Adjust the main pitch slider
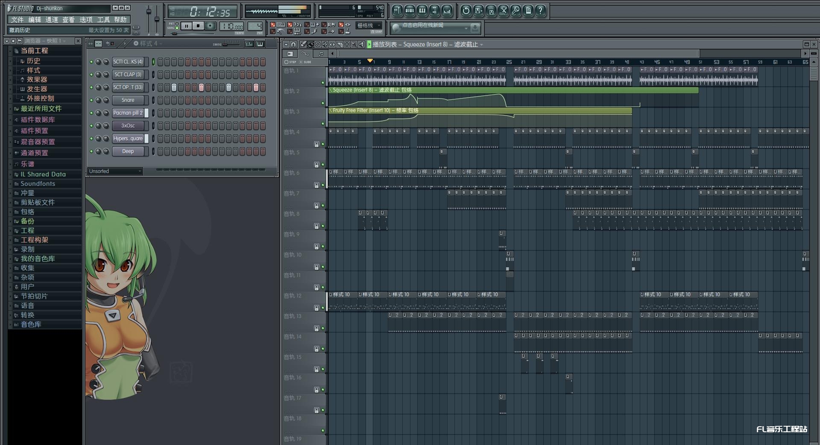 (x=157, y=20)
